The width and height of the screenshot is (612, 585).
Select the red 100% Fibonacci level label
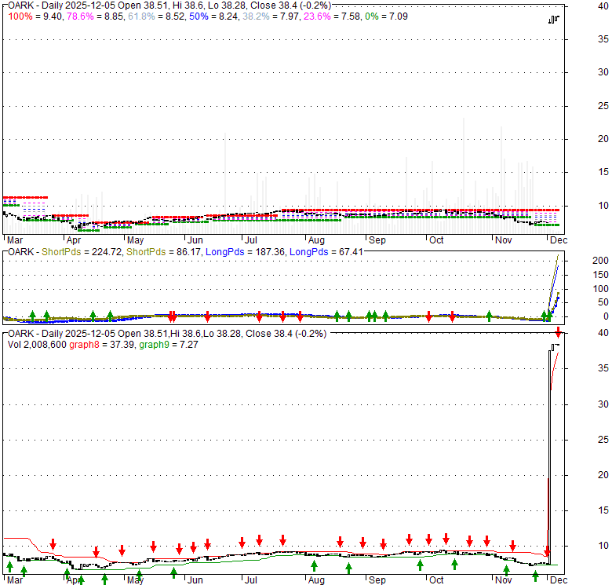point(20,16)
